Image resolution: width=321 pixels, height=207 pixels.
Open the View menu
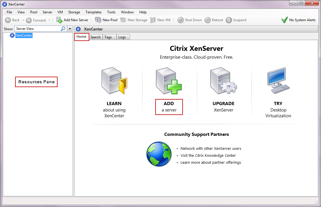[21, 12]
